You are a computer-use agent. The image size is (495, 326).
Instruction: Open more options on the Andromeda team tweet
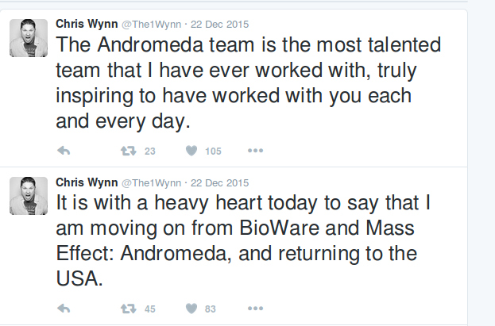coord(254,151)
